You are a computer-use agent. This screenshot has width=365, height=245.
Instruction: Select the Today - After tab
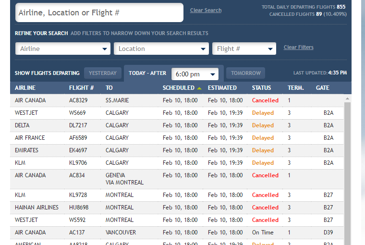147,73
